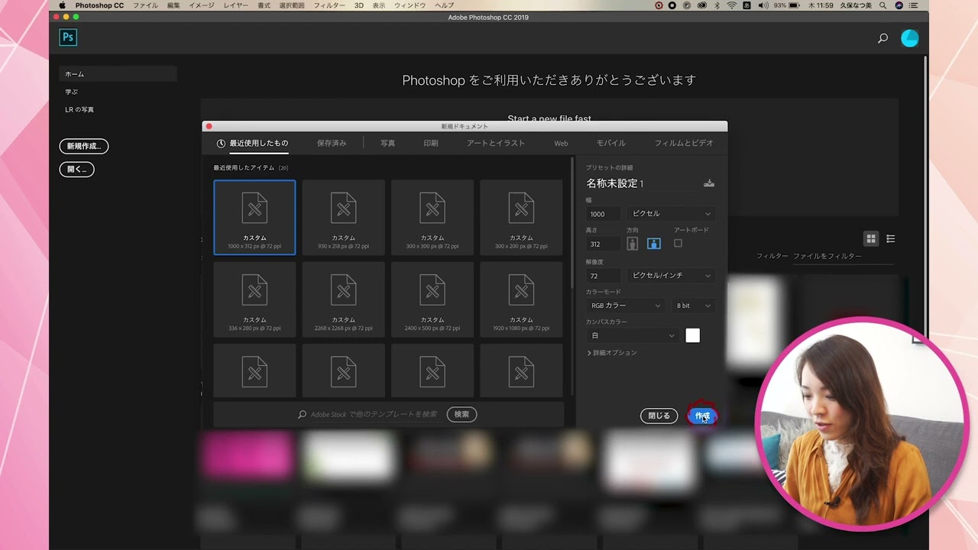Open レイヤー menu in menu bar

[x=235, y=5]
